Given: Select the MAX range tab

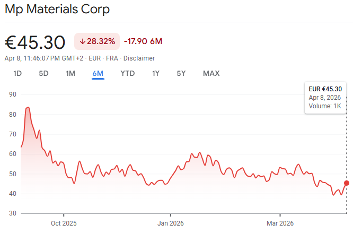Looking at the screenshot, I should [x=211, y=73].
